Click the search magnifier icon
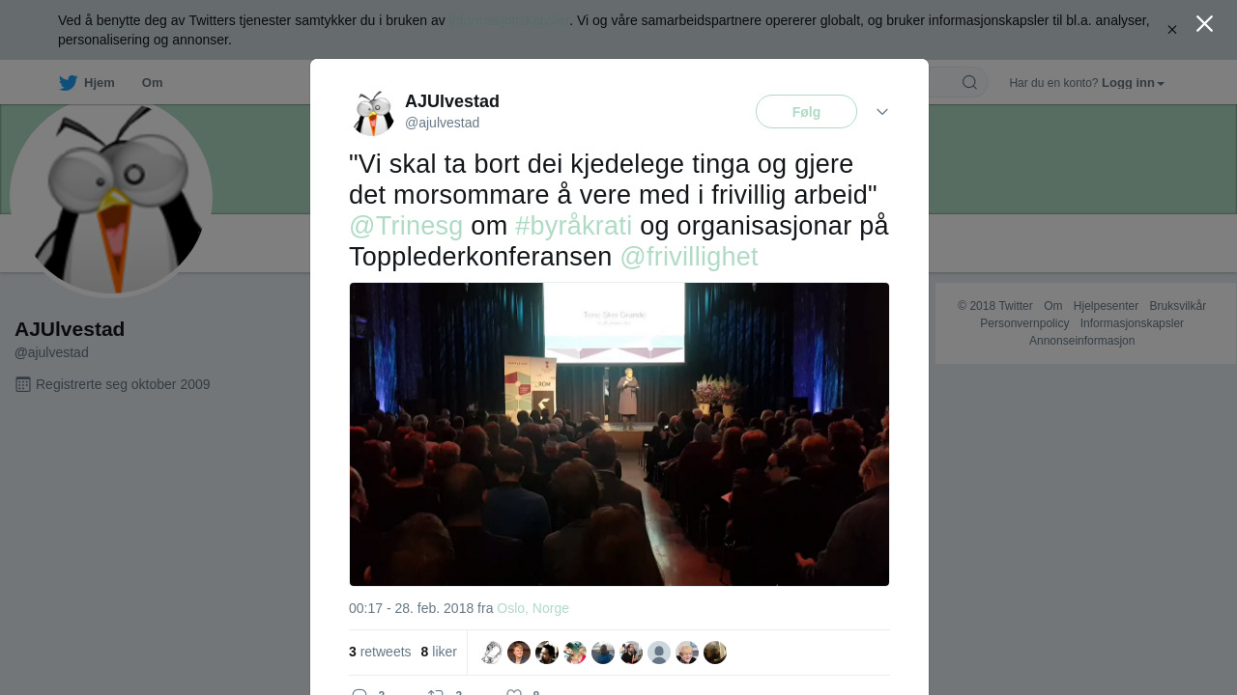This screenshot has height=695, width=1237. [x=969, y=83]
